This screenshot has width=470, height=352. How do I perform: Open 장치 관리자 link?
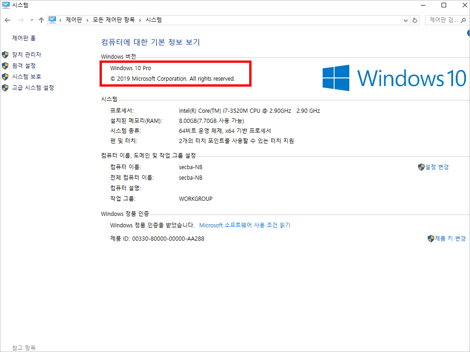27,55
